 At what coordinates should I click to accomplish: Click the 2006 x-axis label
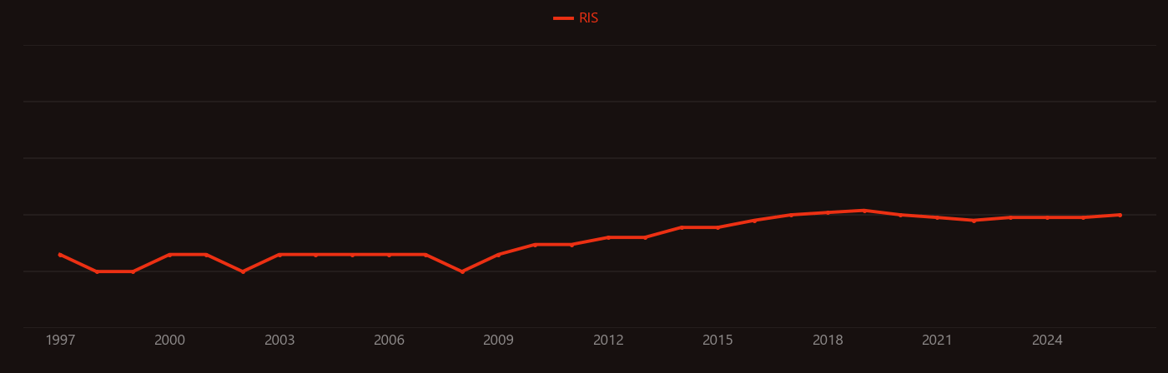coord(390,341)
